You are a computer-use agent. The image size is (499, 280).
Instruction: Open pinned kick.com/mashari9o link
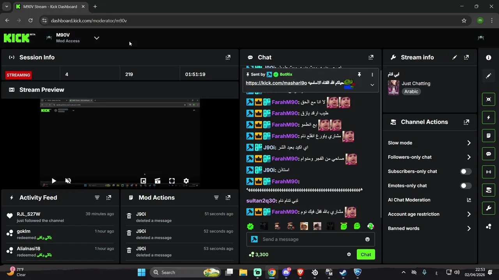pyautogui.click(x=276, y=83)
